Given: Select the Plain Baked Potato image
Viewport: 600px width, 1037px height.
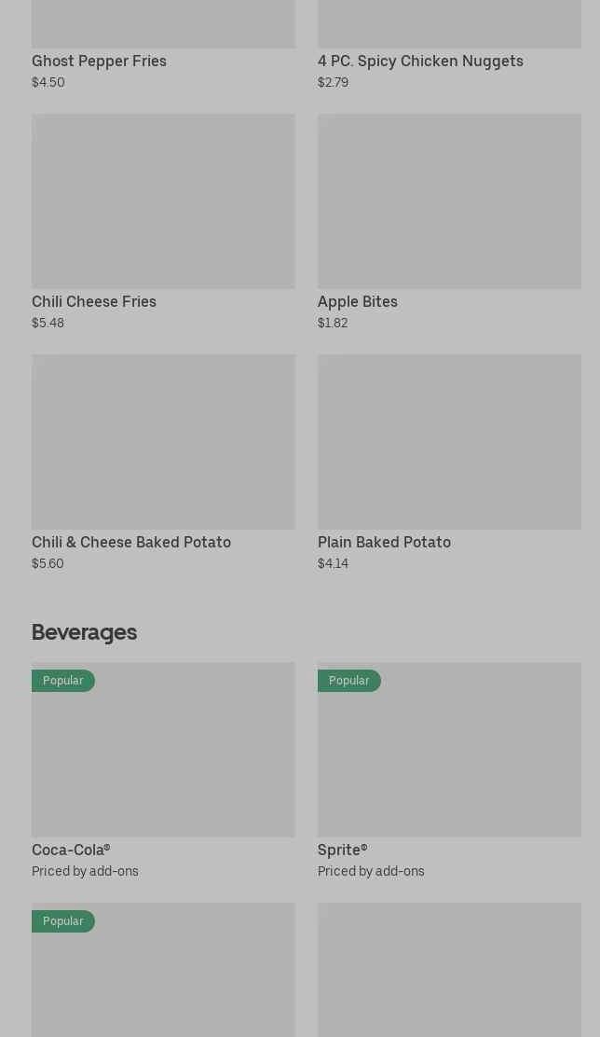Looking at the screenshot, I should (449, 441).
